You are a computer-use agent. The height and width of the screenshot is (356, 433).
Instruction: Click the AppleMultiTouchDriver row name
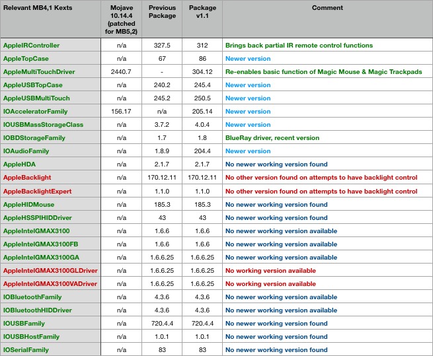[39, 72]
